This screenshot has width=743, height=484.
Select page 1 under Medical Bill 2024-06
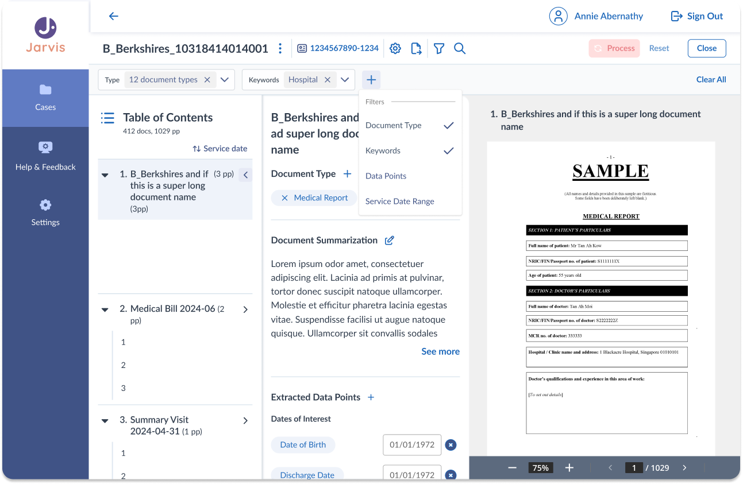pos(123,342)
